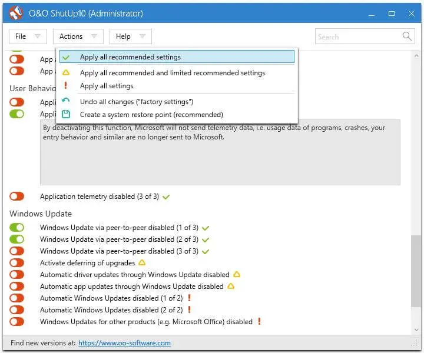Click red exclamation next to Automatic Windows Updates (1 of 2)
This screenshot has height=353, width=424.
point(189,298)
